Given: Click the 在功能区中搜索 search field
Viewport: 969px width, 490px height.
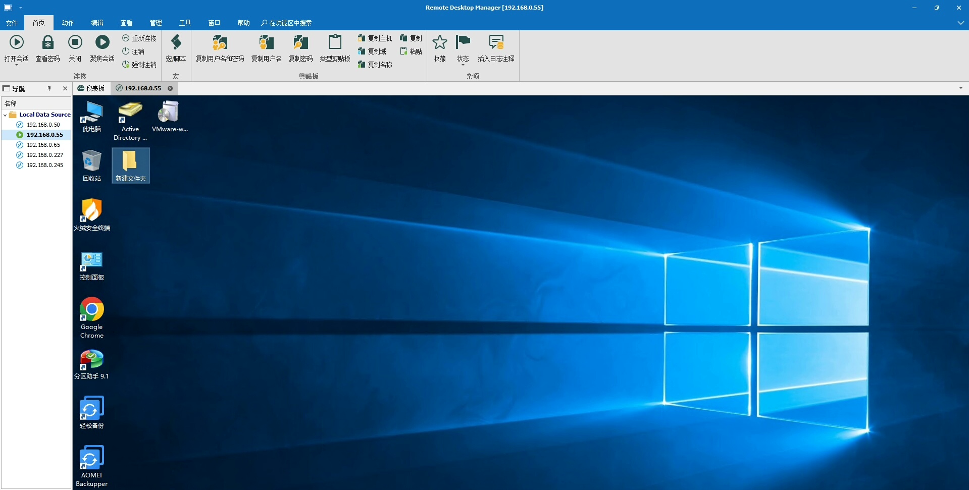Looking at the screenshot, I should coord(286,23).
